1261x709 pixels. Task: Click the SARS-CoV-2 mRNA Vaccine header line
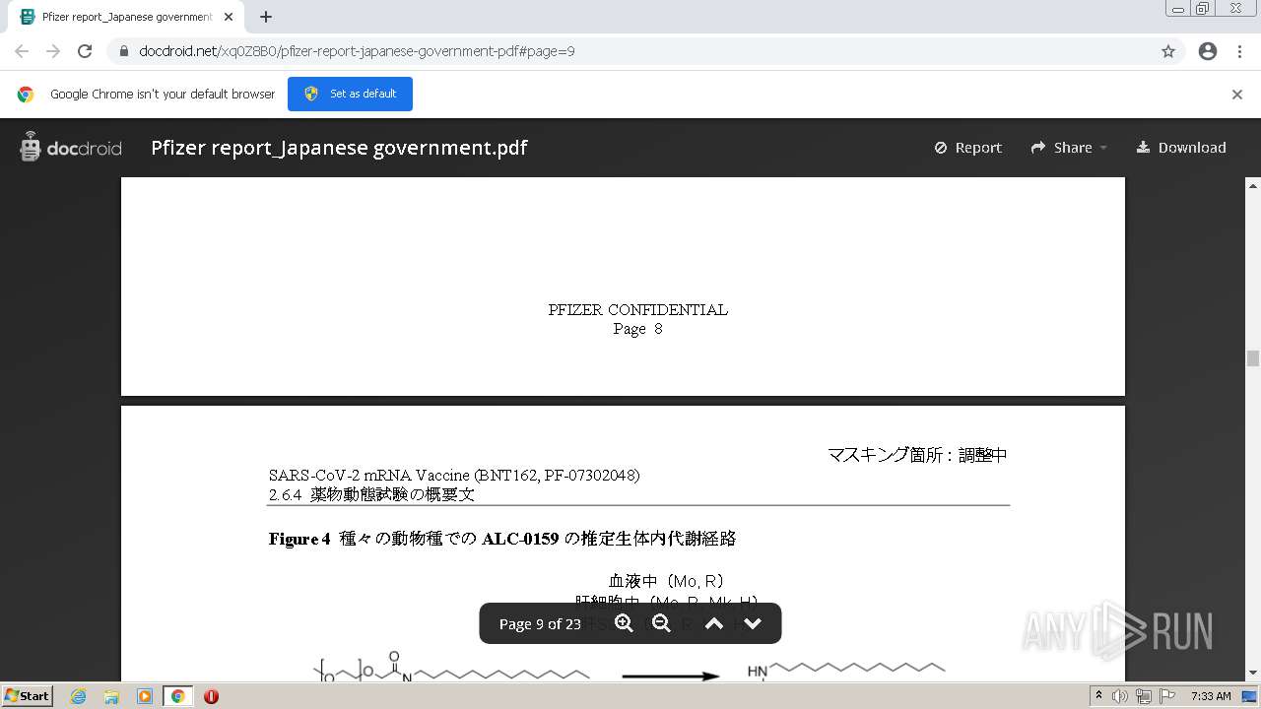coord(454,476)
